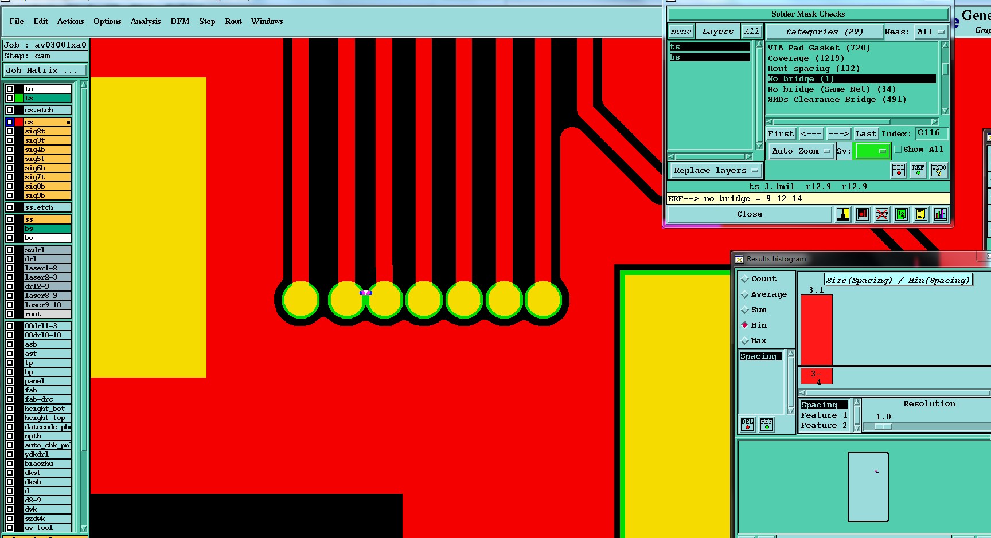The image size is (991, 538).
Task: Select SMDs Clearance Bridge (491) category
Action: pyautogui.click(x=837, y=100)
